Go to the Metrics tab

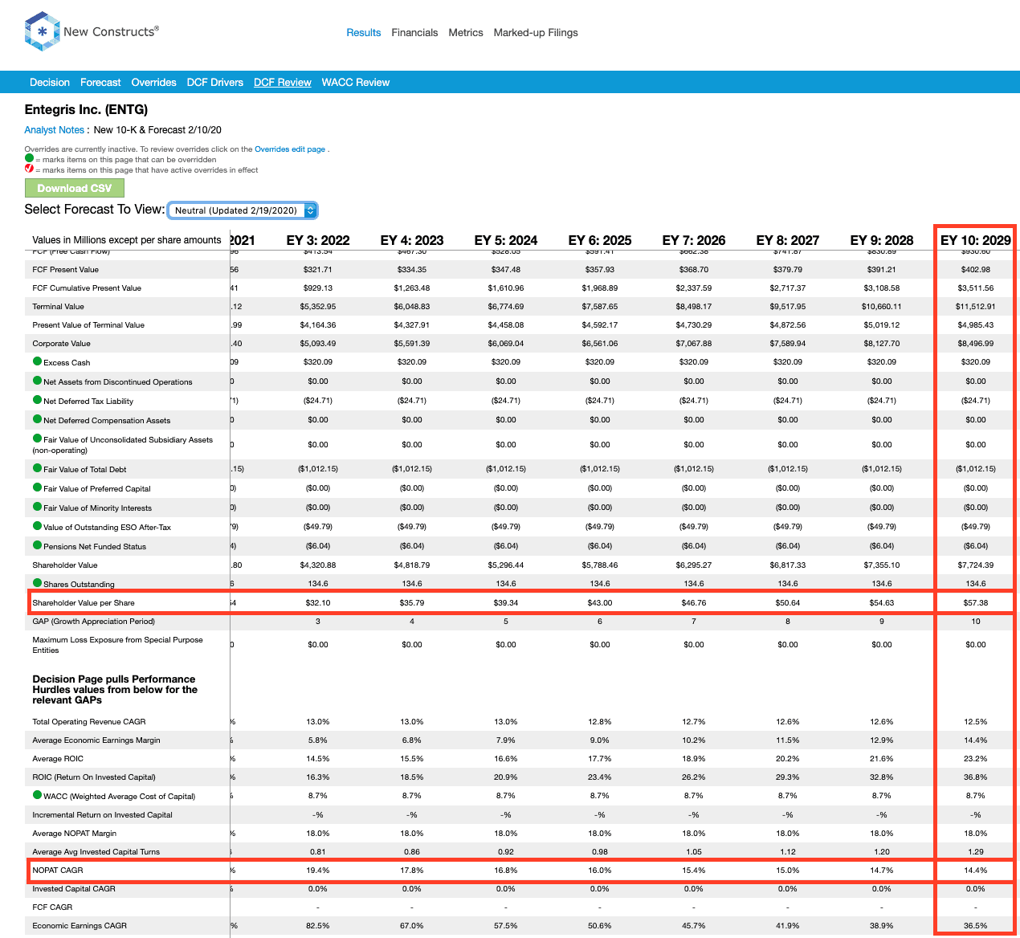click(x=466, y=33)
